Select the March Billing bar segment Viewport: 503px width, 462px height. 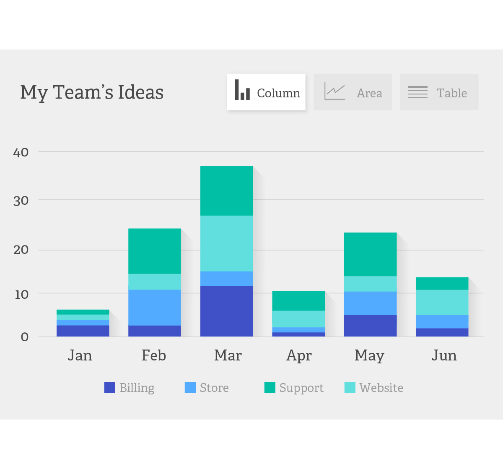pos(227,311)
